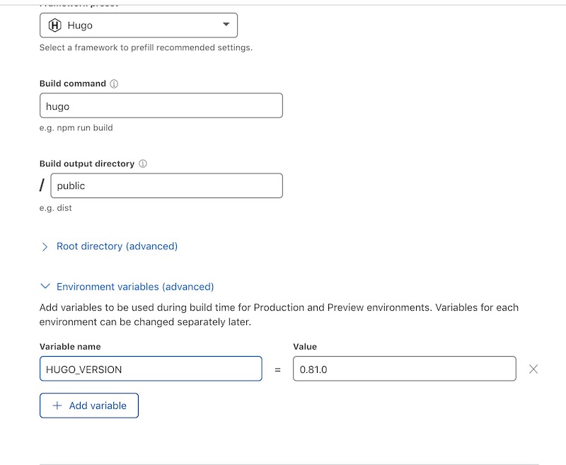The image size is (566, 465).
Task: Click the 'Select a framework to prefill' hint text
Action: pyautogui.click(x=146, y=47)
